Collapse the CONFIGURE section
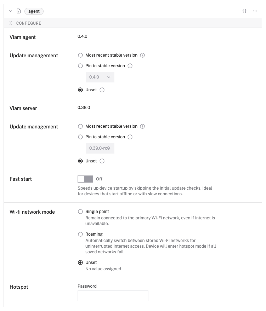Screen dimensions: 266x311 pos(11,23)
